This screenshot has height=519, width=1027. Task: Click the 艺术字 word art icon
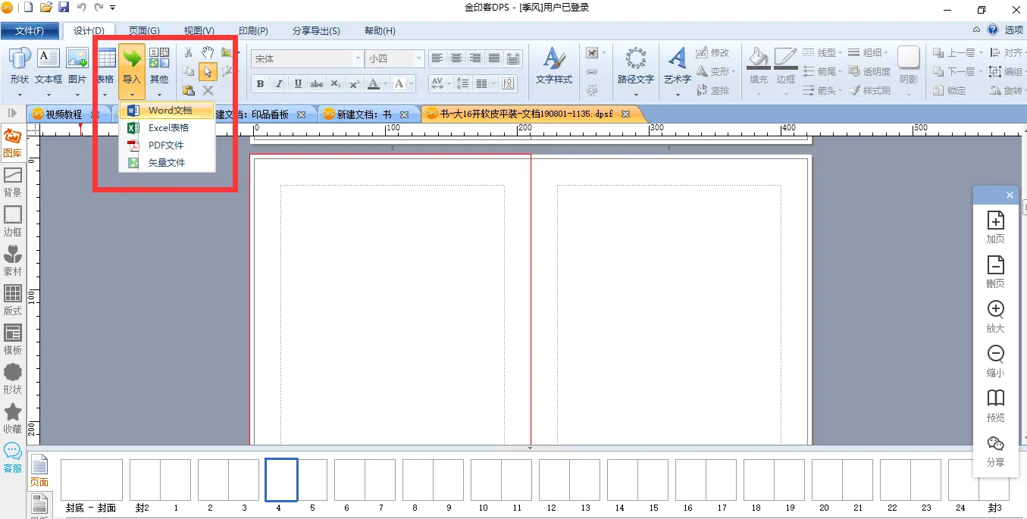(x=677, y=64)
